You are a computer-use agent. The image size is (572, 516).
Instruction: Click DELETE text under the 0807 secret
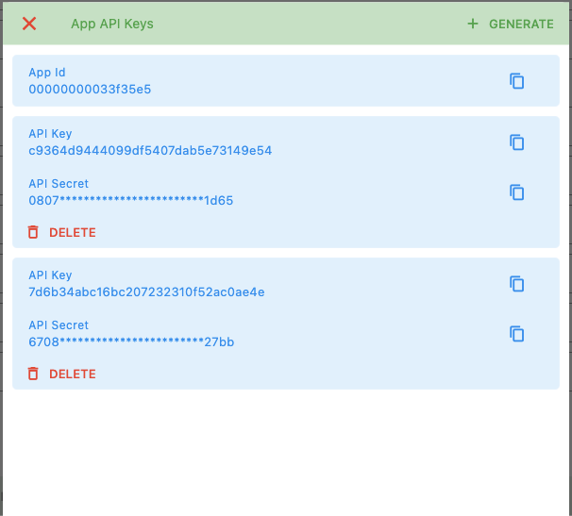click(73, 232)
